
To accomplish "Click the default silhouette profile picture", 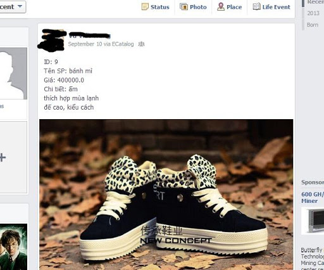I will tap(13, 74).
